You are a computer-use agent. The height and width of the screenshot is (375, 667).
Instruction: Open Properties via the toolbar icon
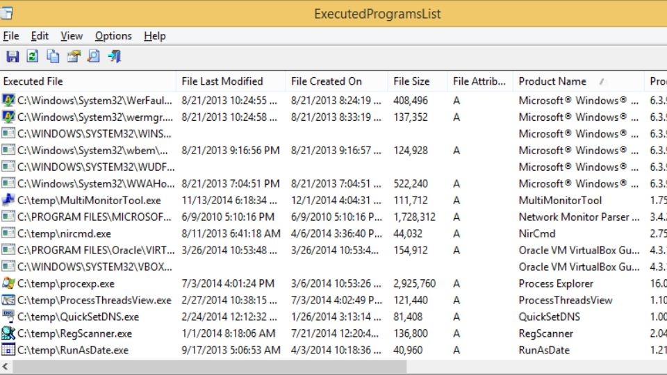click(x=73, y=56)
